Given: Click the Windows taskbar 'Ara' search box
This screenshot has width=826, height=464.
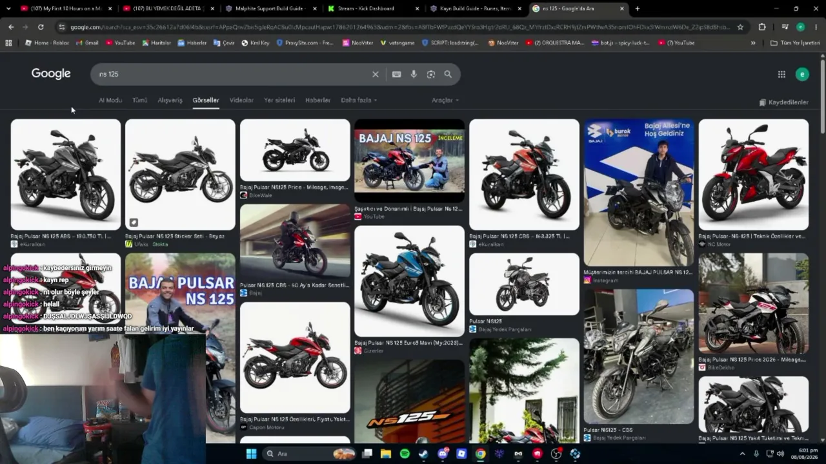Looking at the screenshot, I should pyautogui.click(x=310, y=454).
